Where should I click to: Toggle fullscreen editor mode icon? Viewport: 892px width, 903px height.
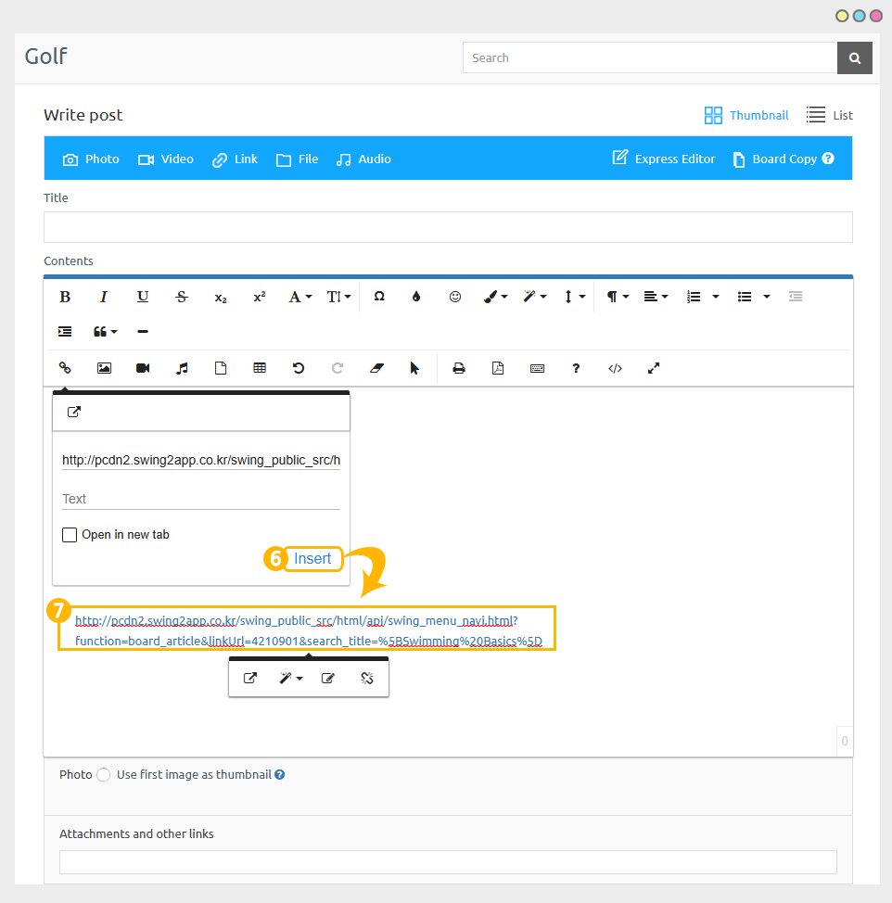[x=654, y=368]
